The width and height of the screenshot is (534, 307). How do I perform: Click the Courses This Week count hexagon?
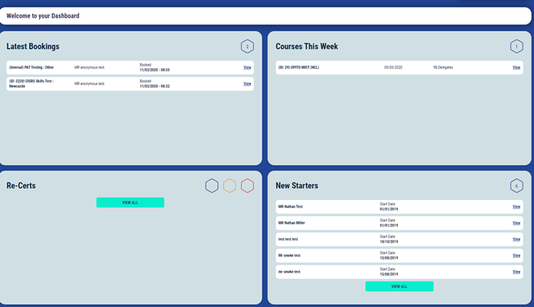(516, 47)
